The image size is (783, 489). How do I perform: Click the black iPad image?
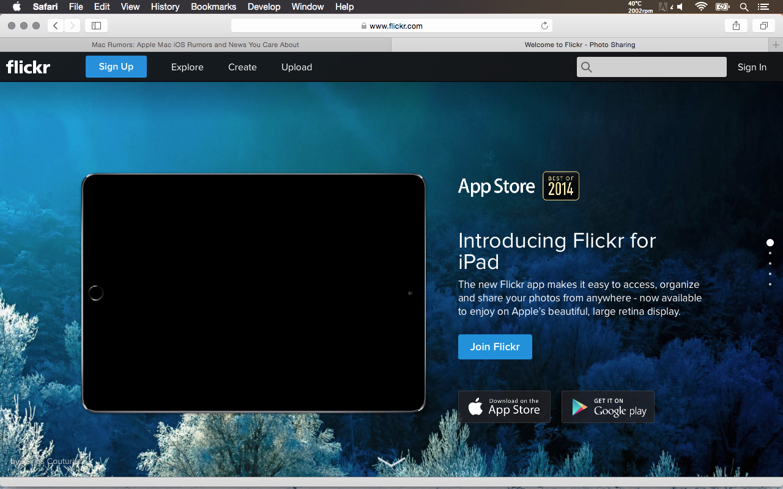(x=254, y=293)
